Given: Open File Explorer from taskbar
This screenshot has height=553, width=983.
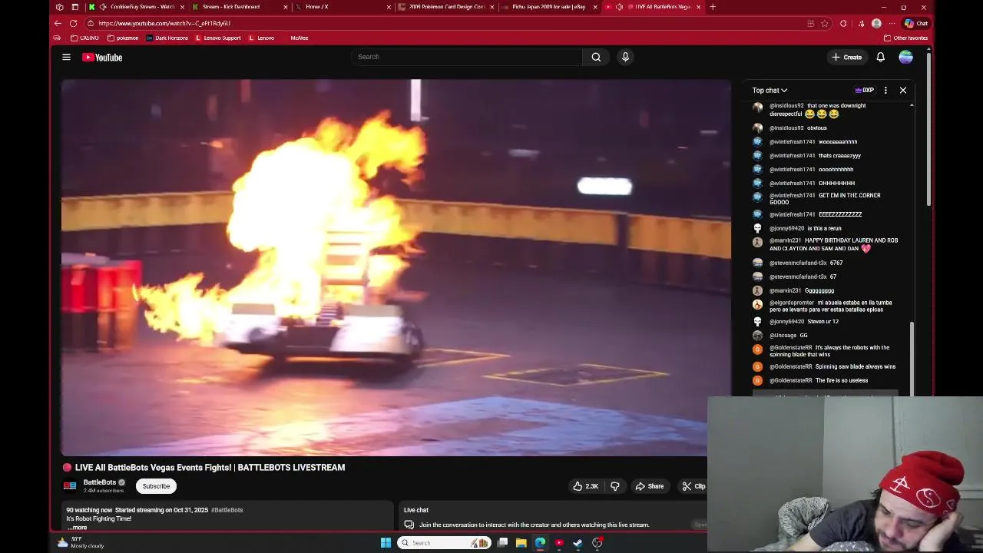Looking at the screenshot, I should (521, 543).
